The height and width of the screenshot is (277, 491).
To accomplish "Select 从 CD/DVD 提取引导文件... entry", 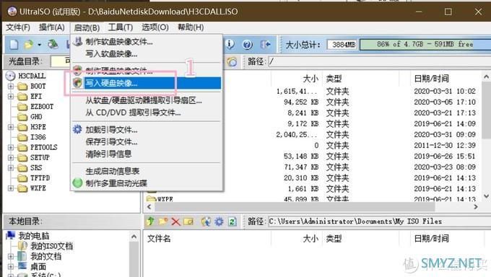I will point(147,113).
